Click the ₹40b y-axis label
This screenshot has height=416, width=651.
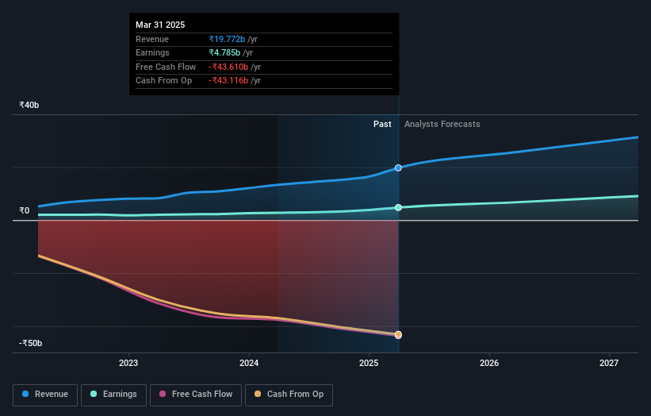[x=29, y=105]
